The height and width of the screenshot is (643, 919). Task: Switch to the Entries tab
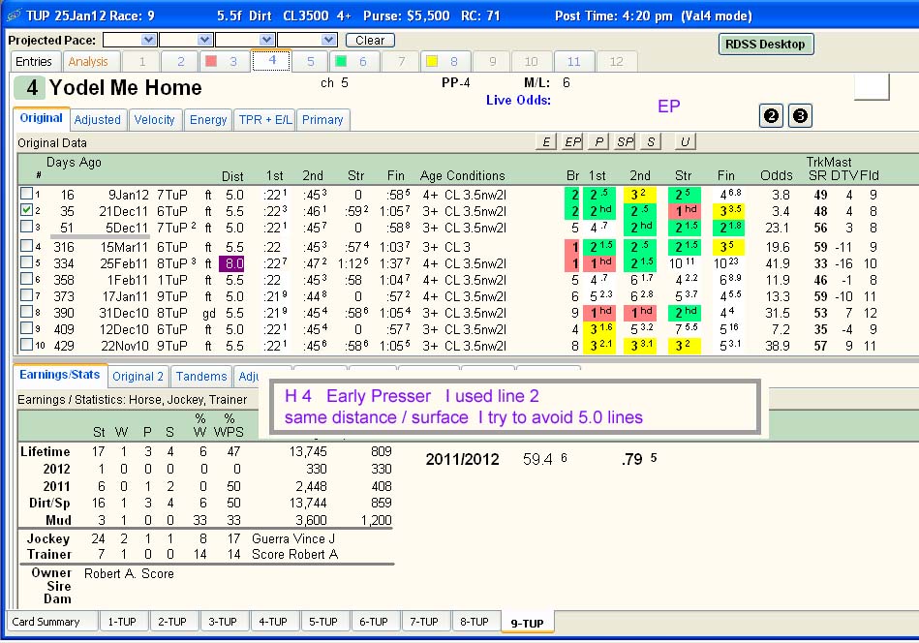click(x=34, y=62)
